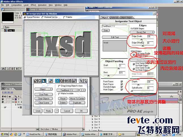
Task: Click the lock column icon in timeline header
Action: pyautogui.click(x=10, y=96)
